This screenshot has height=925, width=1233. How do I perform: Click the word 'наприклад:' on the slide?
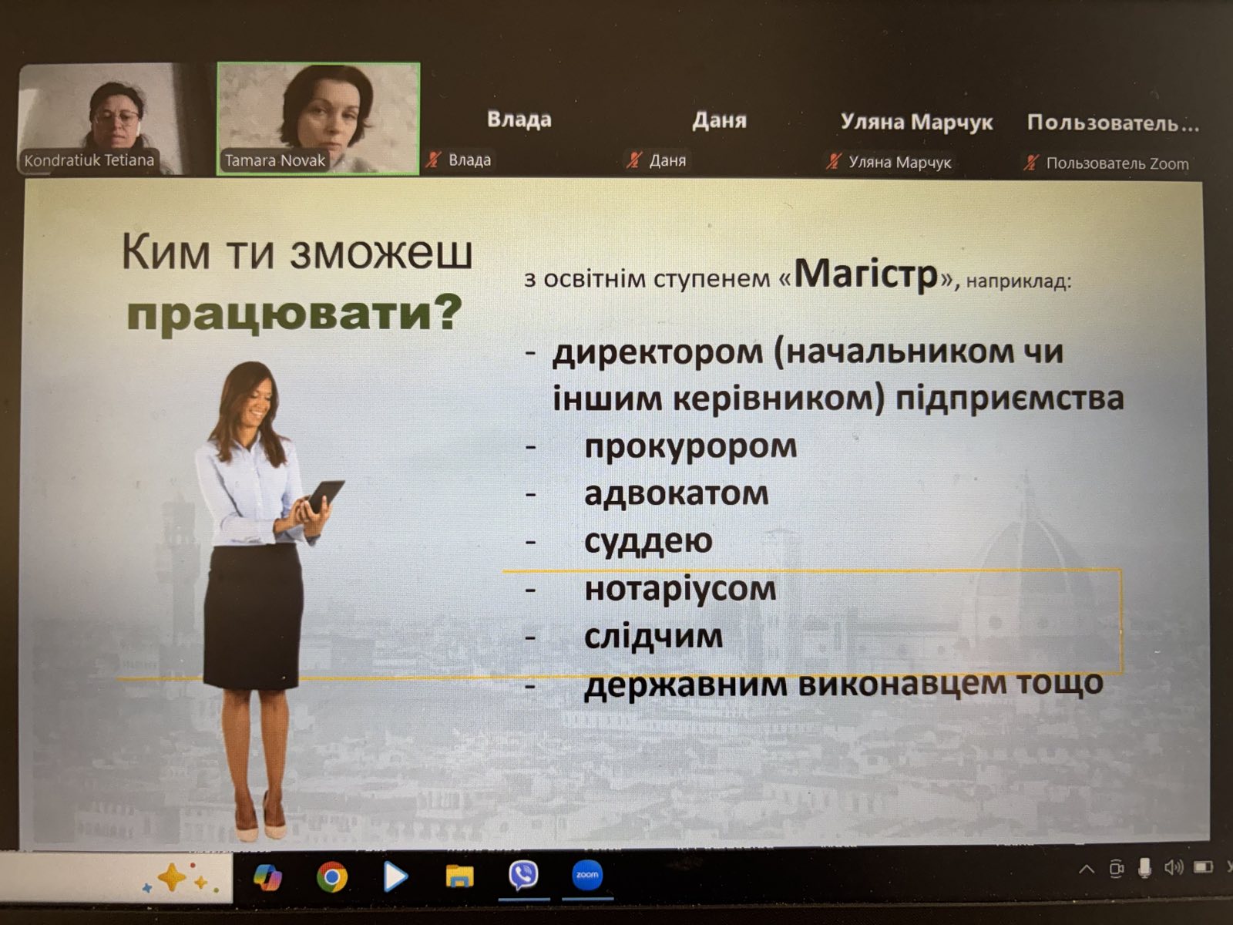1018,281
